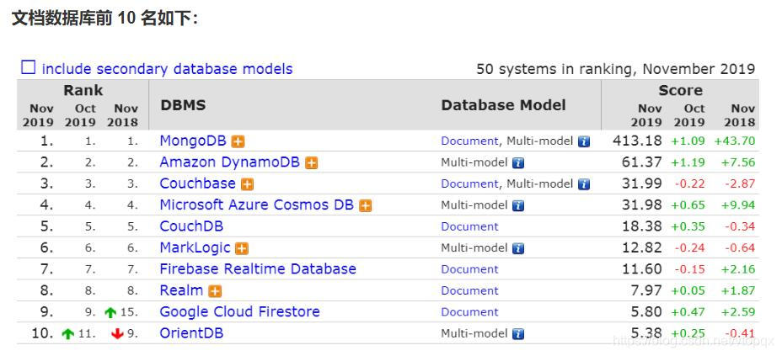This screenshot has width=782, height=356.
Task: Open Multi-model info icon in Amazon DynamoDB row
Action: [x=519, y=162]
